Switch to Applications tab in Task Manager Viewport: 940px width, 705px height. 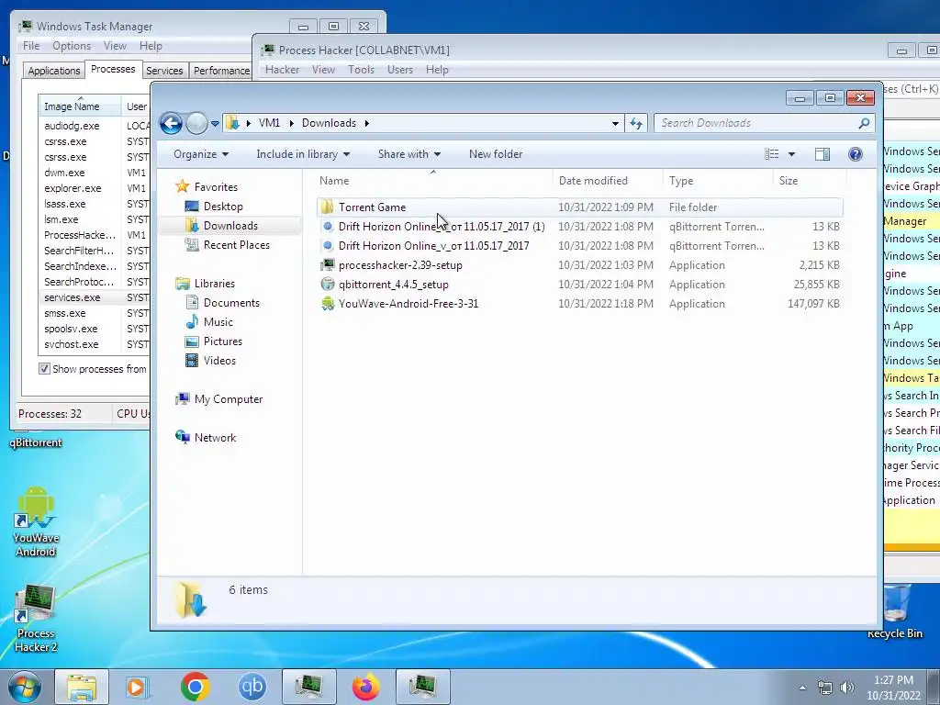(54, 71)
